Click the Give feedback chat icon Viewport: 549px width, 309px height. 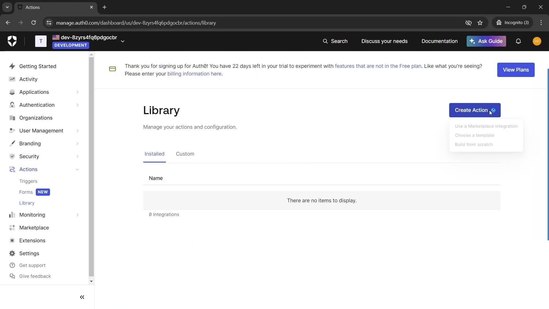pos(12,276)
